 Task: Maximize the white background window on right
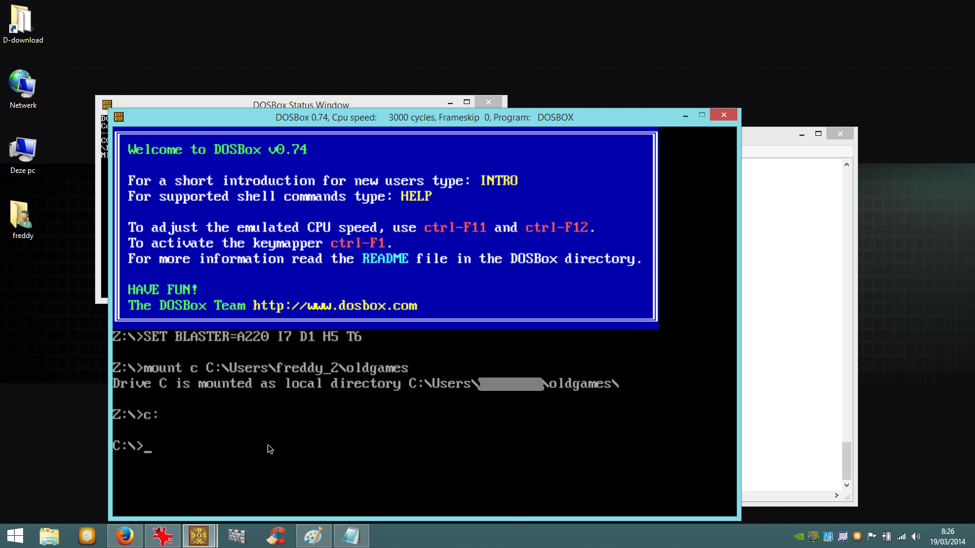click(x=818, y=134)
